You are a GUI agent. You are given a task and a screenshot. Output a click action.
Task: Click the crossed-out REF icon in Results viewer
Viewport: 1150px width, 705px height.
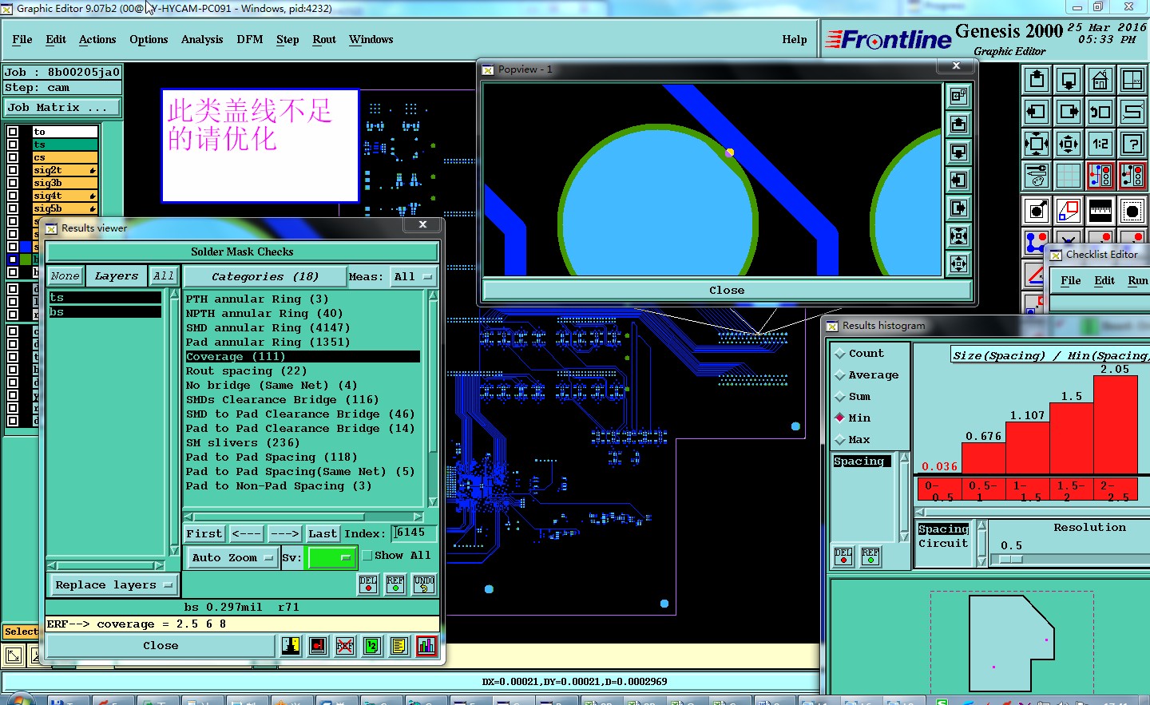click(x=345, y=645)
